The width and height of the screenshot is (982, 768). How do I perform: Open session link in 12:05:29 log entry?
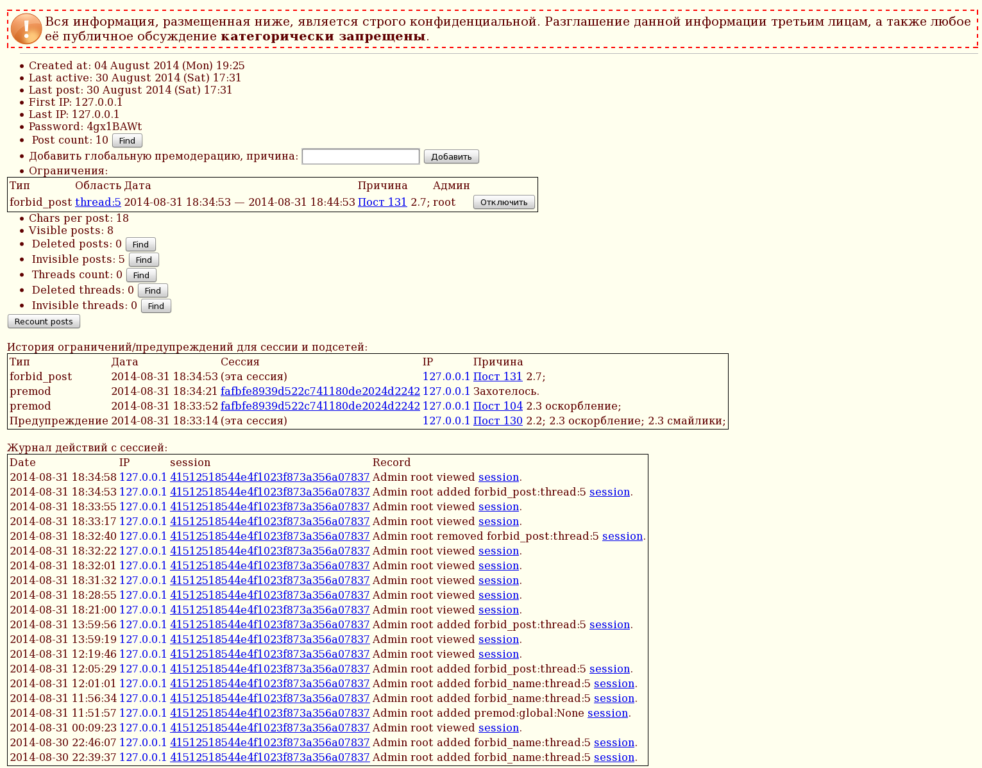[x=609, y=669]
